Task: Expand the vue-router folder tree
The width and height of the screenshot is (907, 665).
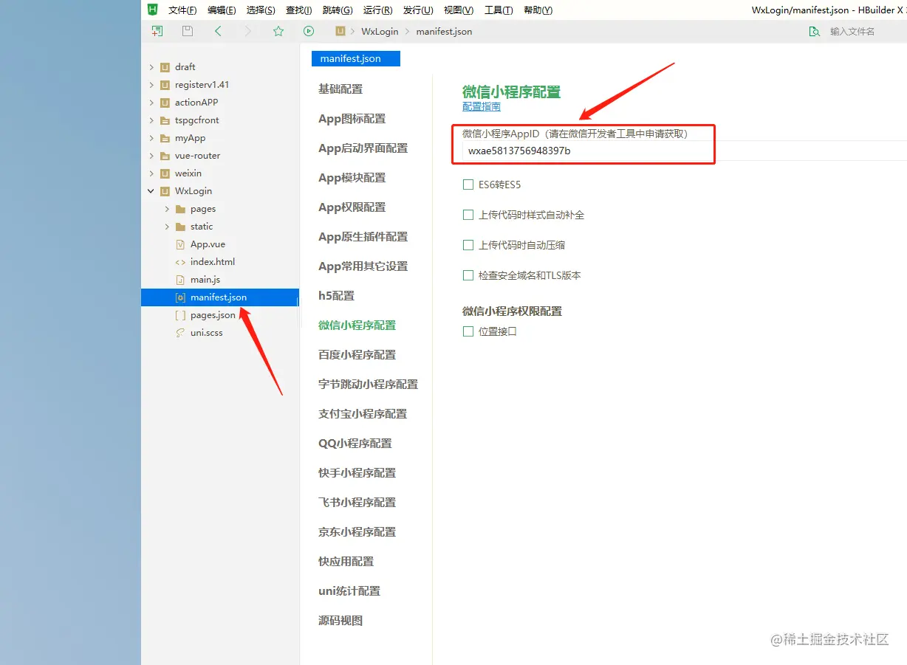Action: coord(151,156)
